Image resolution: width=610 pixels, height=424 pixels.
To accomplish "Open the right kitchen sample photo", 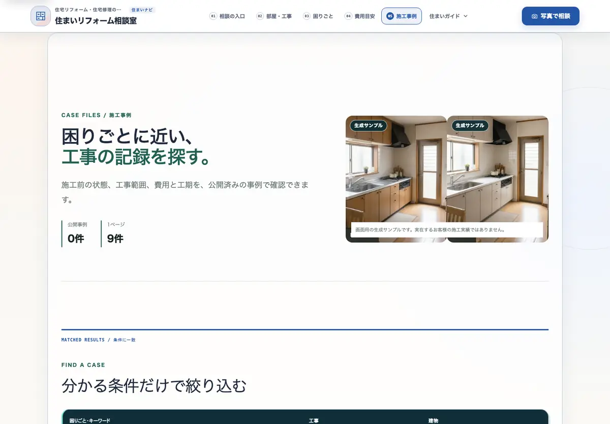I will click(x=498, y=179).
